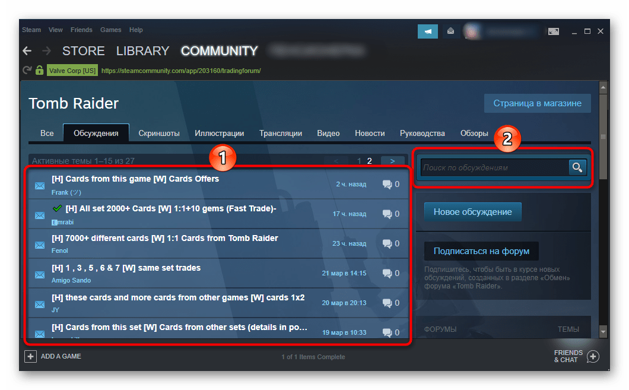Viewport: 629px width, 390px height.
Task: Switch to the Обзоры tab
Action: point(474,133)
